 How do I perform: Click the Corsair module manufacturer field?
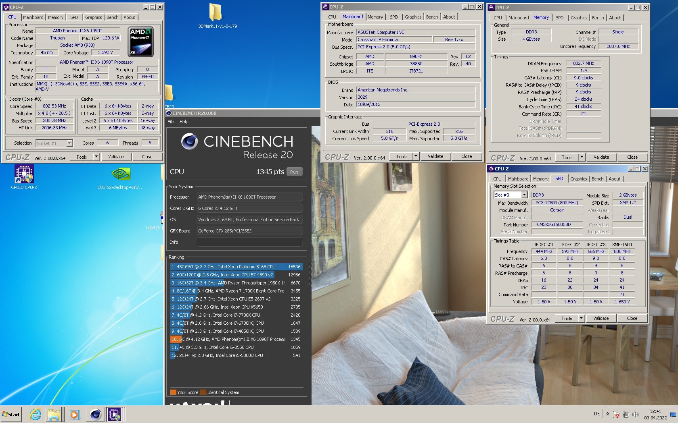[557, 210]
